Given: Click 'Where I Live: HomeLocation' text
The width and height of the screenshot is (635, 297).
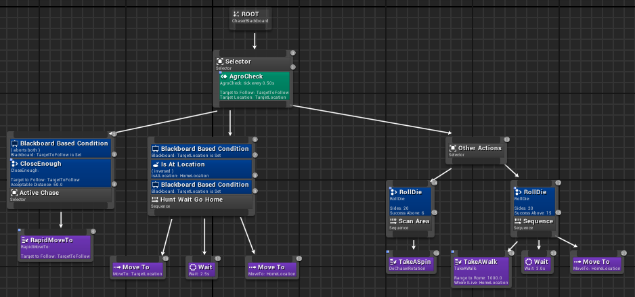Looking at the screenshot, I should coord(481,283).
